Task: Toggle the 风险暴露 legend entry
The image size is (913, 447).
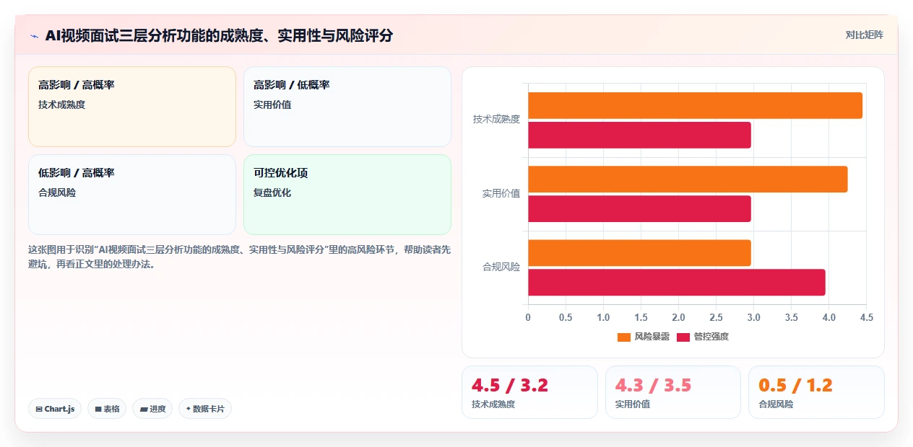Action: point(644,337)
